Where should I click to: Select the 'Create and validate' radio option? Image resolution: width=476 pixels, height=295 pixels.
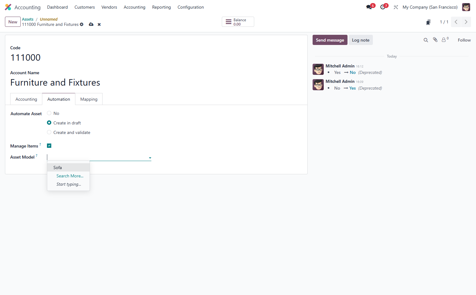click(49, 132)
